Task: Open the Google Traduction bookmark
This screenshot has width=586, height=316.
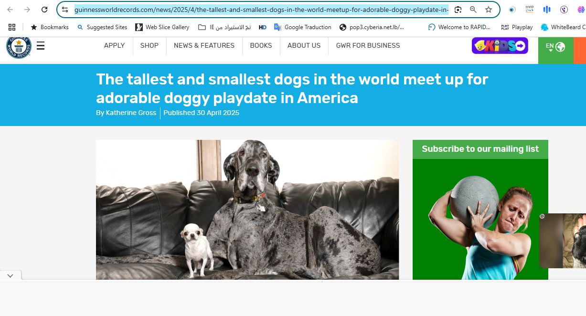Action: (x=302, y=27)
